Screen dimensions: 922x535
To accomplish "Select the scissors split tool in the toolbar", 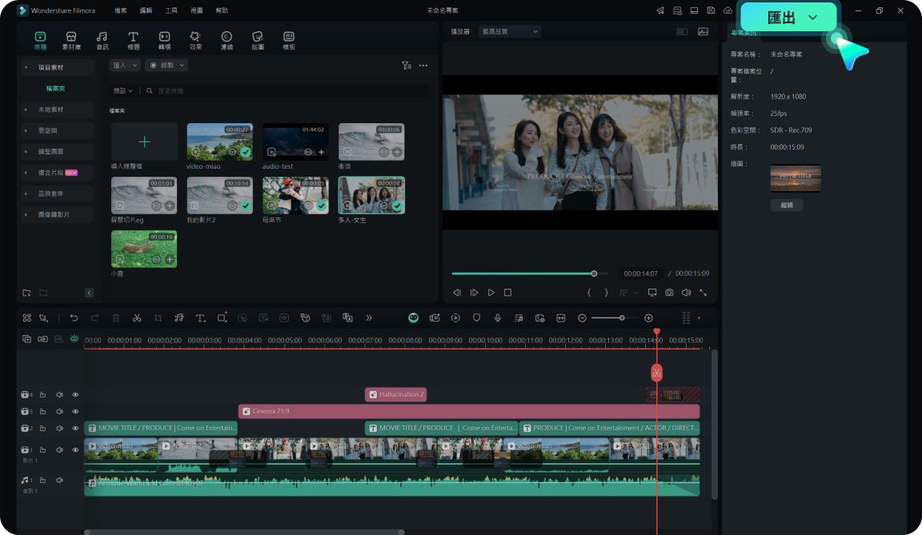I will pyautogui.click(x=137, y=317).
